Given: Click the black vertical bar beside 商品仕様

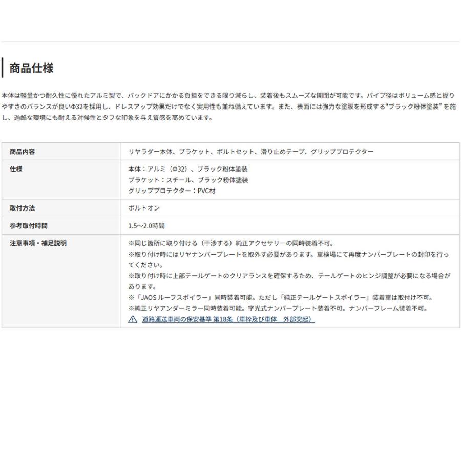Looking at the screenshot, I should coord(3,68).
